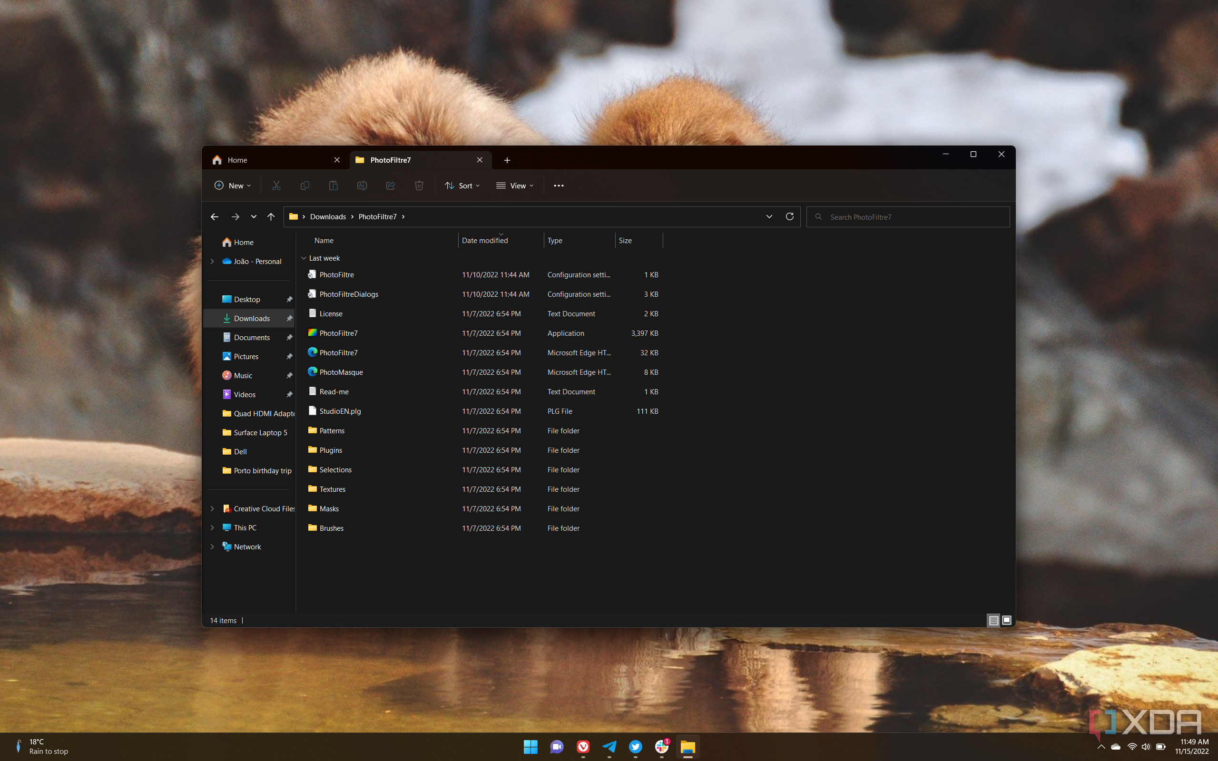The image size is (1218, 761).
Task: Open recent locations dropdown arrow
Action: tap(254, 217)
